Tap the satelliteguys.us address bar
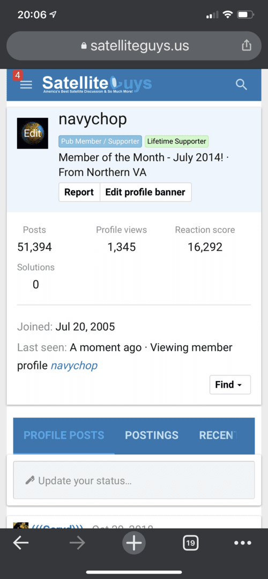This screenshot has width=268, height=579. pyautogui.click(x=134, y=46)
